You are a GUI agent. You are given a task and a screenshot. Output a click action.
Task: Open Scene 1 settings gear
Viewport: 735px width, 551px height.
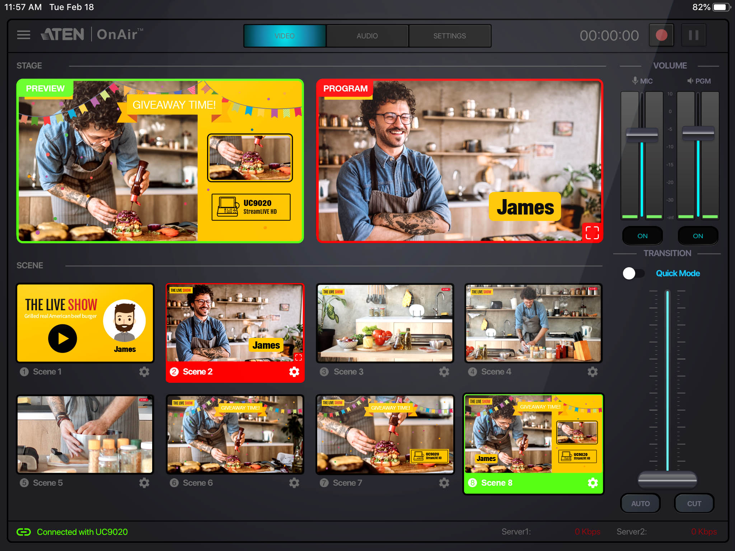coord(144,372)
